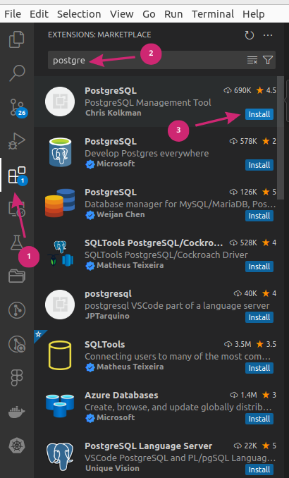Open the Azure Databases extension entry
289x478 pixels.
coord(160,406)
